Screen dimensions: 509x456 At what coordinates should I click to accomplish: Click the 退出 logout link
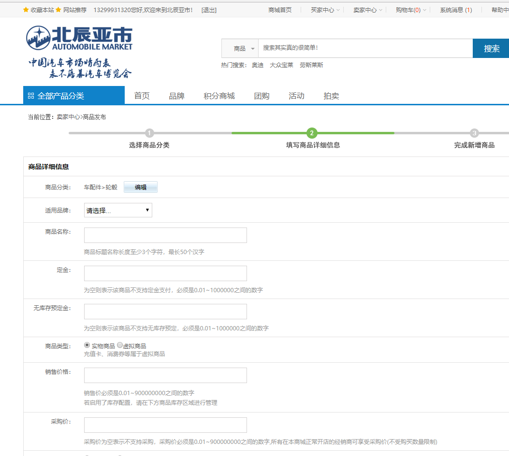(209, 10)
